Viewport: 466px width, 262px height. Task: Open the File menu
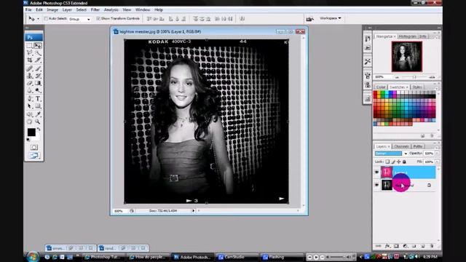pos(28,9)
